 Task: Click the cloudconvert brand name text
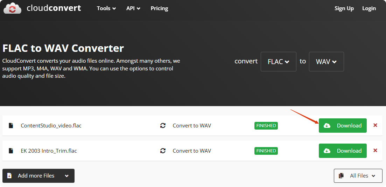[54, 8]
